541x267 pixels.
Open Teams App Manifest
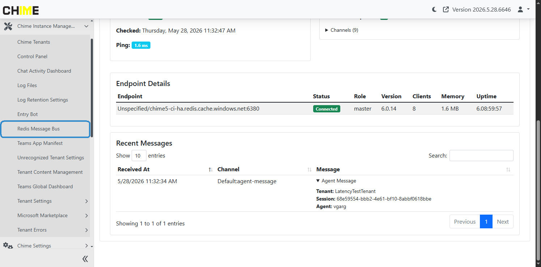click(x=40, y=143)
